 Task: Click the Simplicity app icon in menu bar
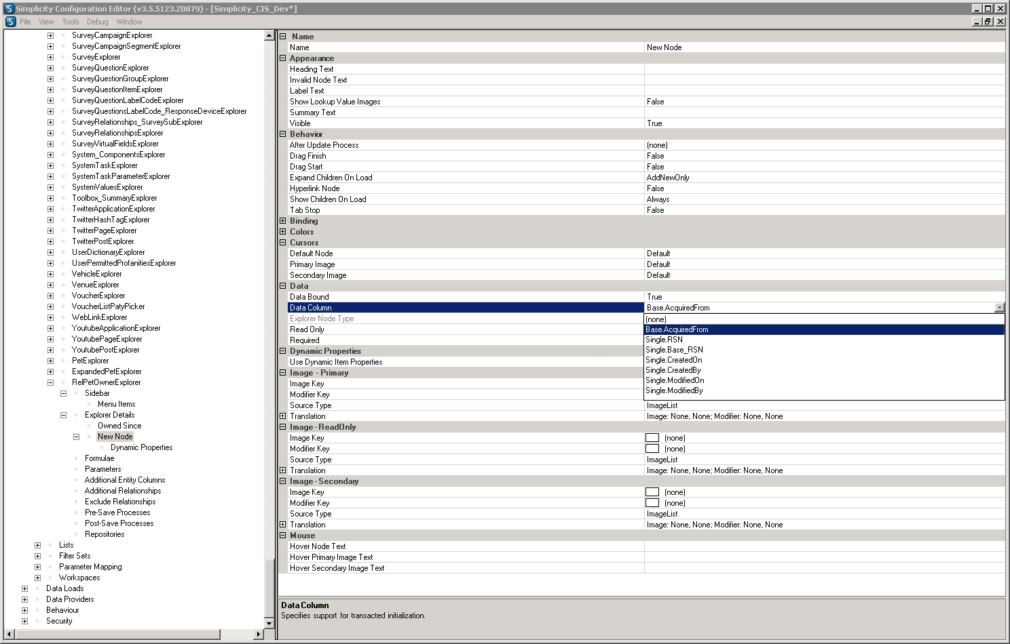pos(10,22)
